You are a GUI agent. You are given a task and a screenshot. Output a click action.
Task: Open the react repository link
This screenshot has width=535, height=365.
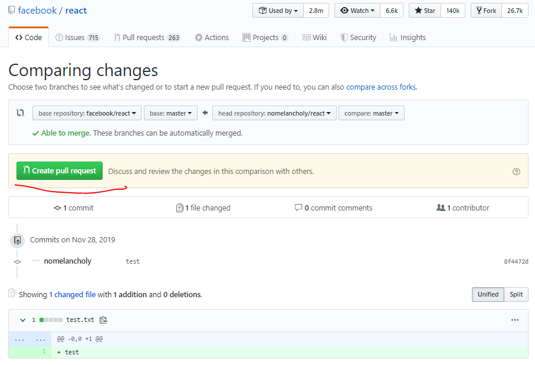point(76,11)
